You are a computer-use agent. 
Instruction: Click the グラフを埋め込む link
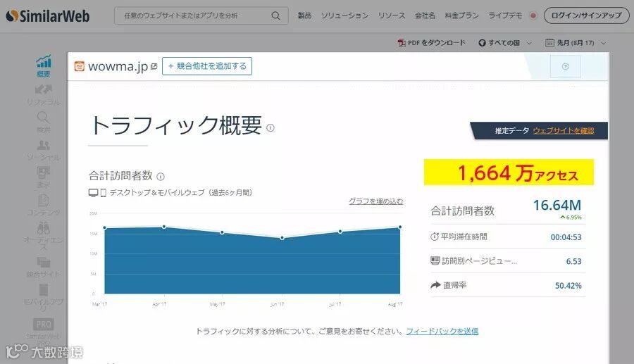(376, 201)
